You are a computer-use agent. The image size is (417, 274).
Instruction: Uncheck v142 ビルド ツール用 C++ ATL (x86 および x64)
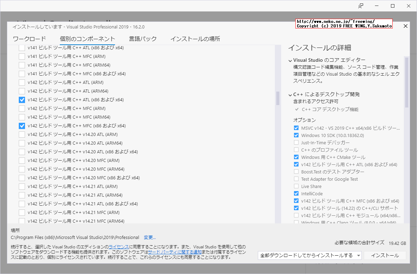(x=22, y=100)
